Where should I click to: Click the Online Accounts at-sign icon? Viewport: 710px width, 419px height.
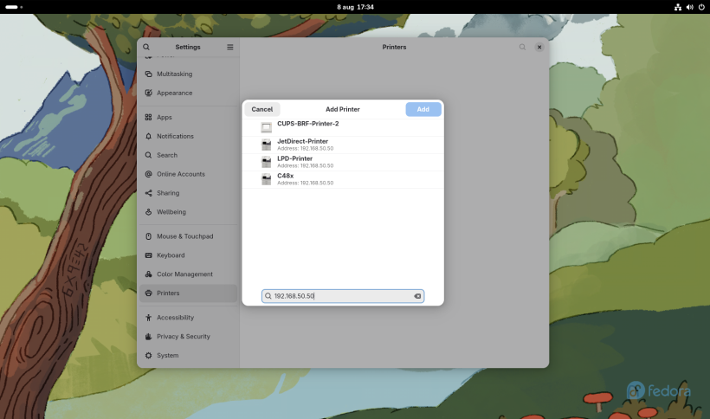(149, 174)
